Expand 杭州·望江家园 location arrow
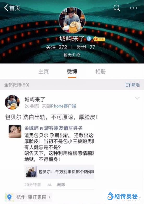 click(x=50, y=197)
